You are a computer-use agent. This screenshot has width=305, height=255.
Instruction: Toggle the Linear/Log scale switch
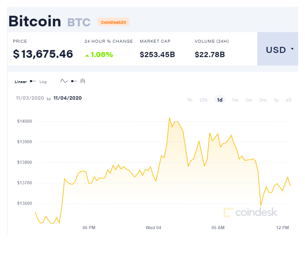(x=33, y=81)
